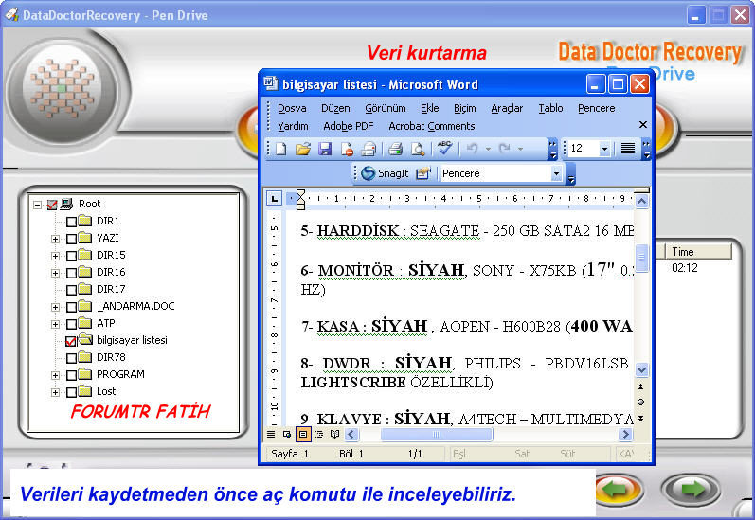Click the justify alignment icon in Word
Screen dimensions: 755x520
pyautogui.click(x=627, y=149)
